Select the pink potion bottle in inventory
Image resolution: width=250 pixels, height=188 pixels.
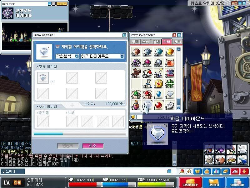pyautogui.click(x=136, y=105)
